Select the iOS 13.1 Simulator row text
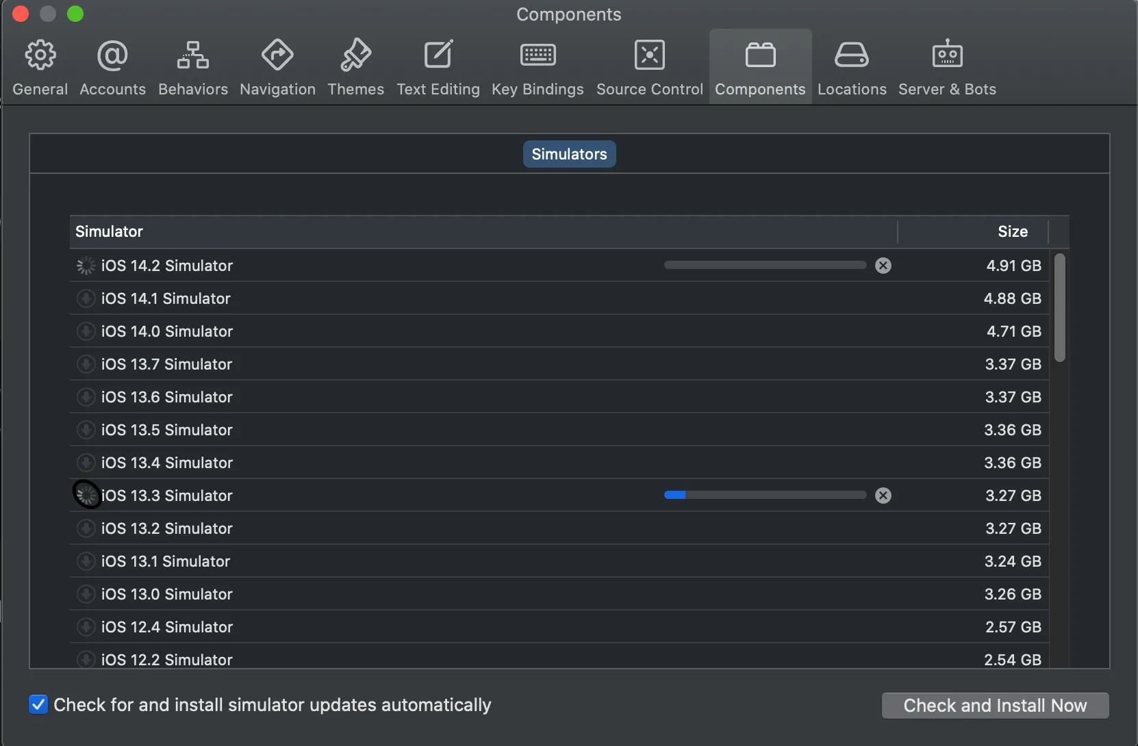This screenshot has width=1138, height=746. point(166,561)
